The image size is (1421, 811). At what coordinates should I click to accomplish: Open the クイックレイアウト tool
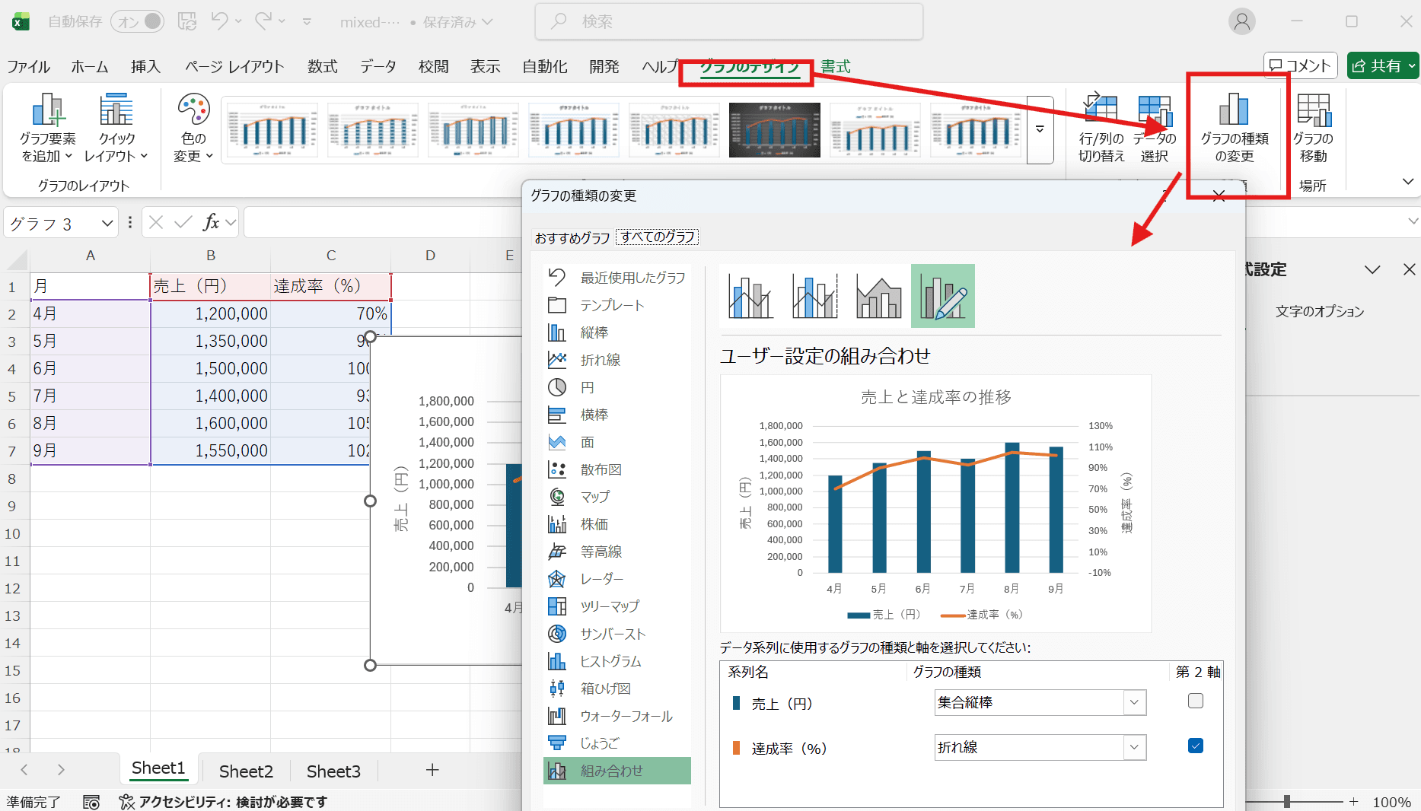click(116, 111)
